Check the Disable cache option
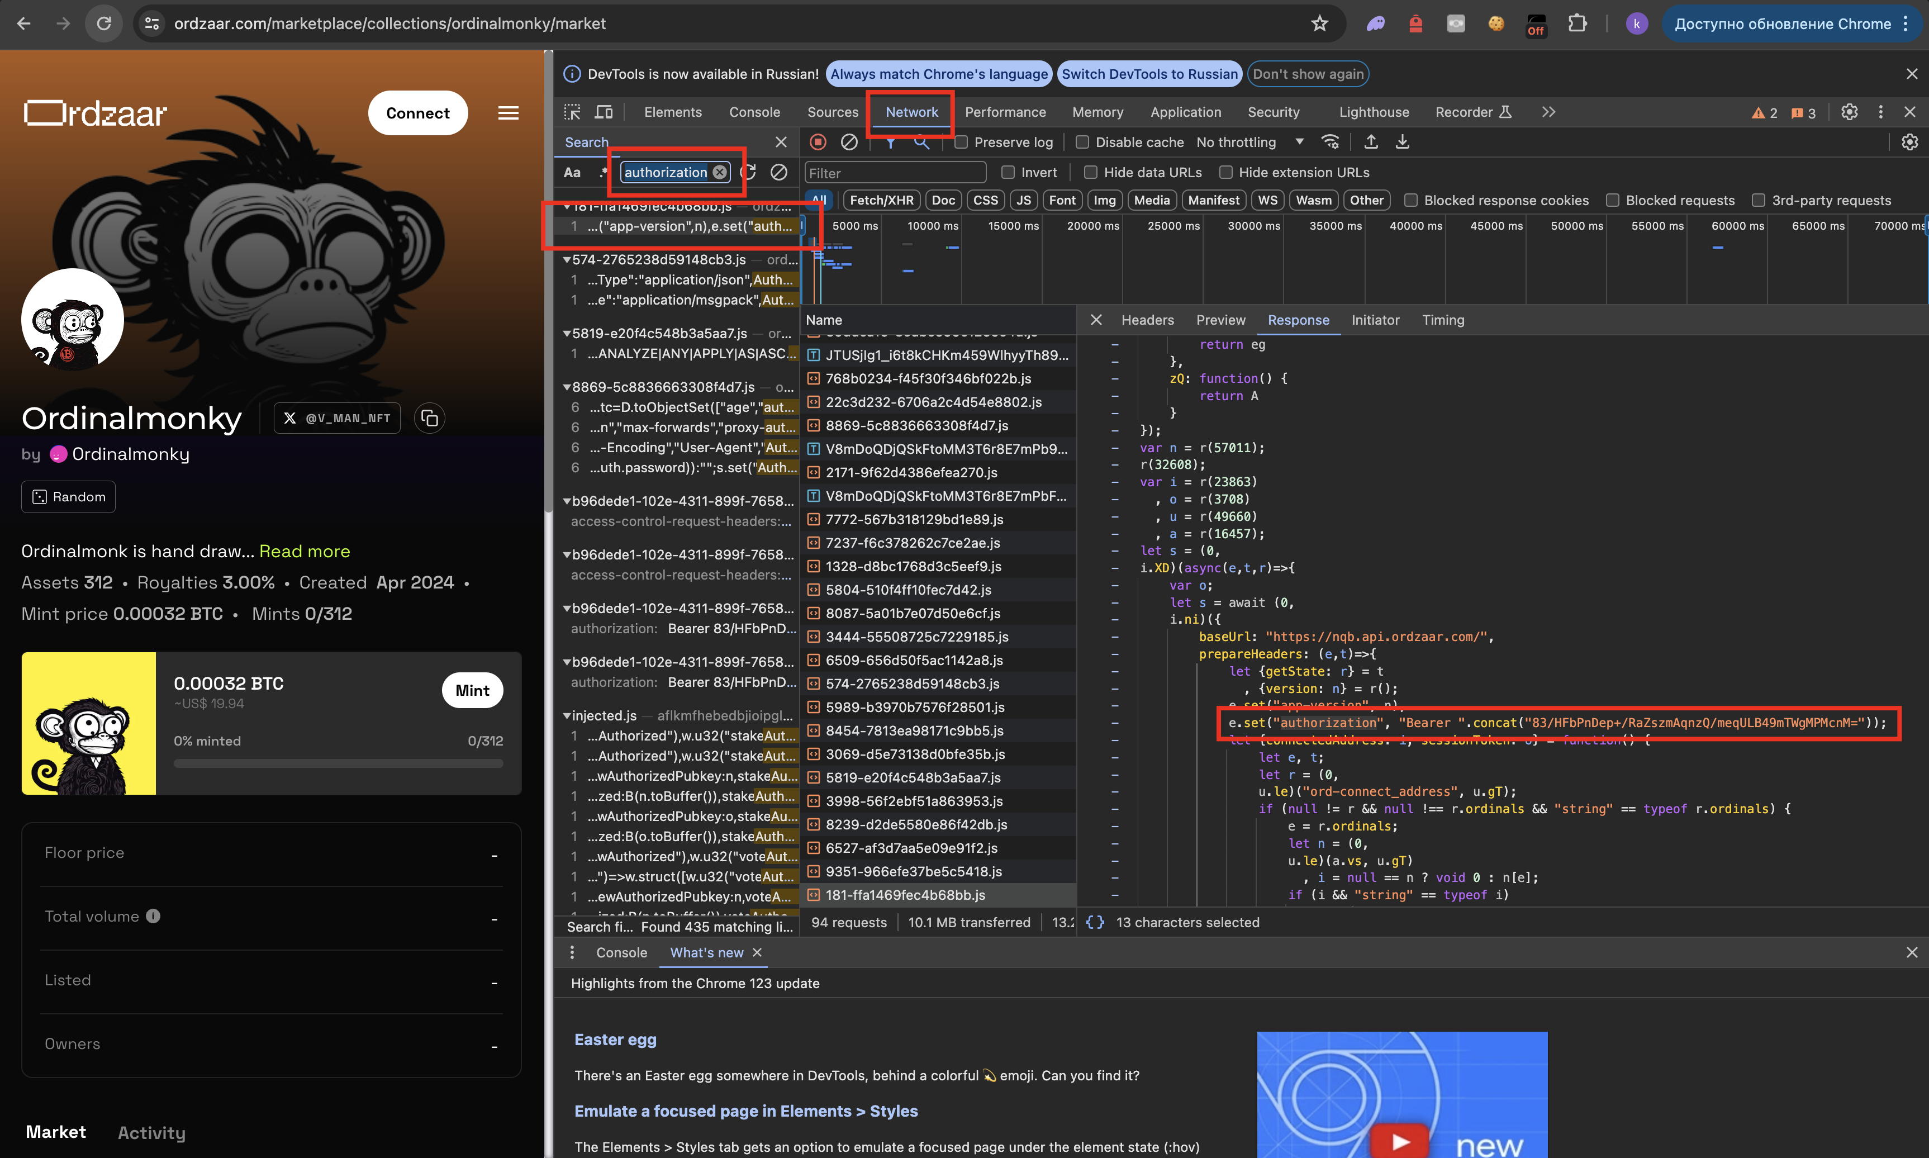 click(1082, 142)
